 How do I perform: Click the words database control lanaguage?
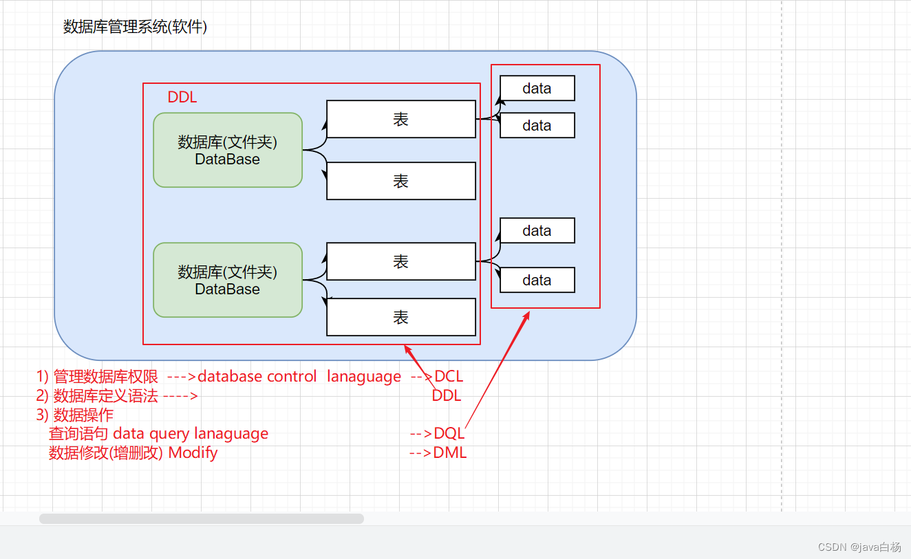point(299,377)
